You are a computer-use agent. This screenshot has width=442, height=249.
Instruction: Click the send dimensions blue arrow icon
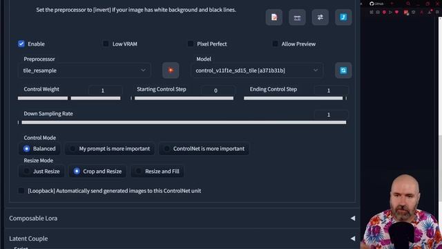point(343,17)
